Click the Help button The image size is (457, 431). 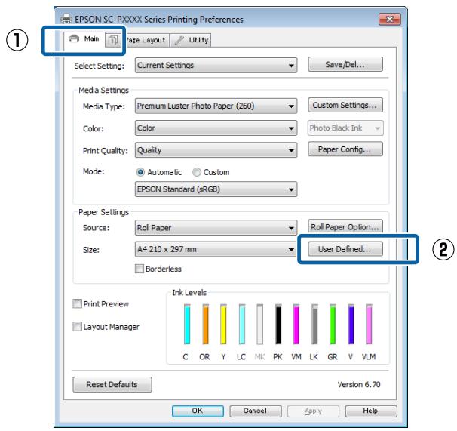371,411
